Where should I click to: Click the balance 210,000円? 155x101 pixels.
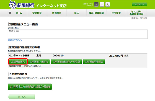[116, 56]
